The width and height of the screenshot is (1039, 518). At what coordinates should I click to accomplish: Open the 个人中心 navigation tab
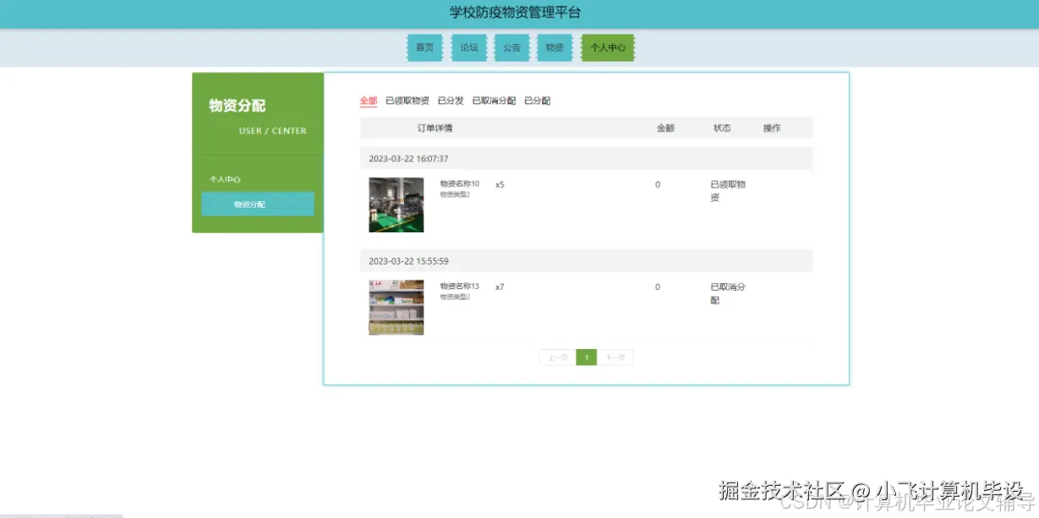click(608, 48)
